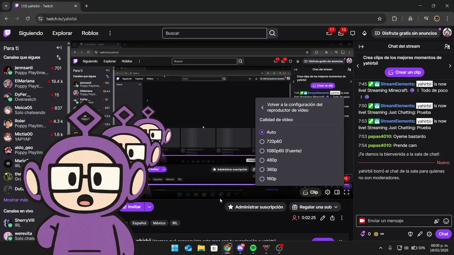Open OBS Studio from the taskbar
Screen dimensions: 454x255
click(x=279, y=248)
